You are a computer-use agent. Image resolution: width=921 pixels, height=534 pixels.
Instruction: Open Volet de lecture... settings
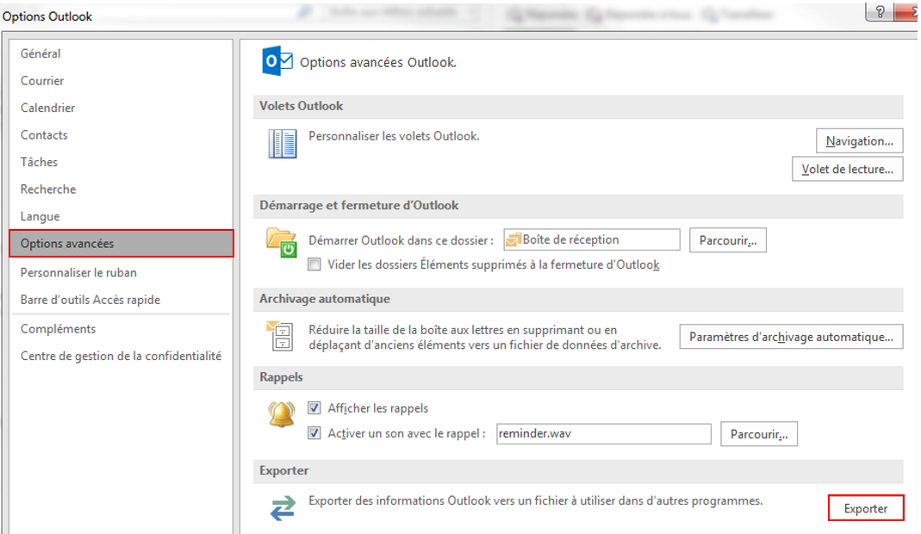pyautogui.click(x=847, y=169)
